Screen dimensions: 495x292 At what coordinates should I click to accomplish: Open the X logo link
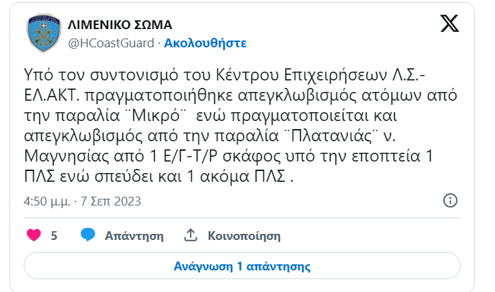(450, 24)
